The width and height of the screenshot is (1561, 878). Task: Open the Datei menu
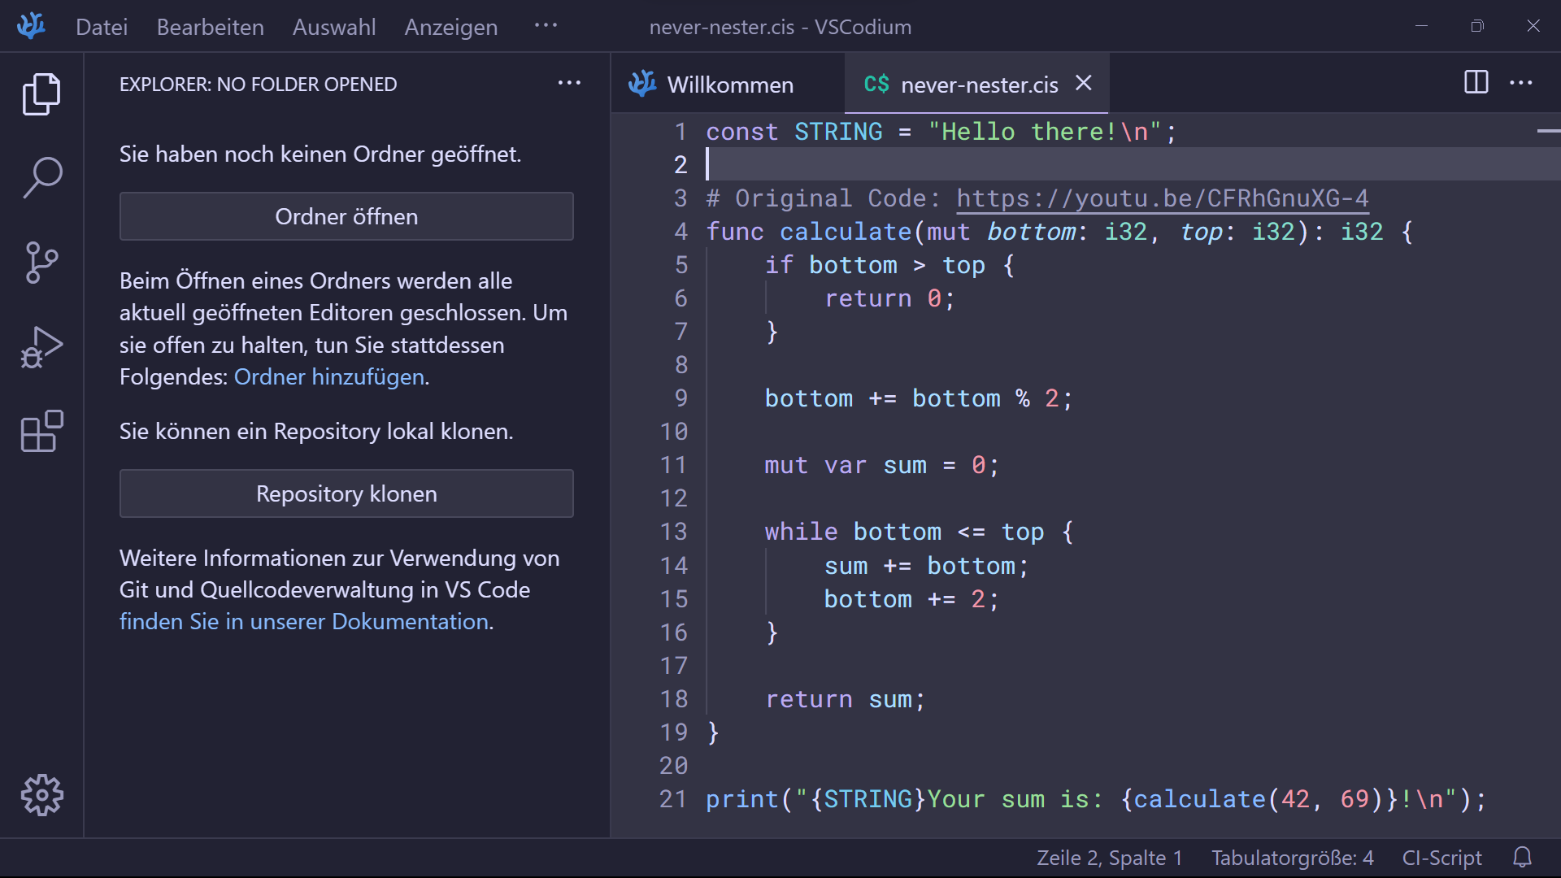(x=102, y=27)
